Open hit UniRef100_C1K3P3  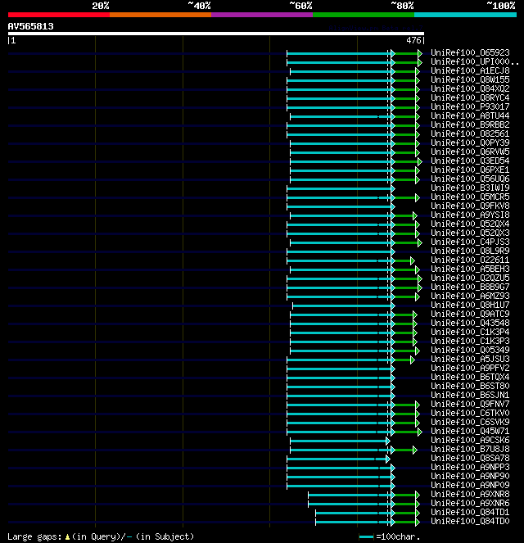[470, 341]
